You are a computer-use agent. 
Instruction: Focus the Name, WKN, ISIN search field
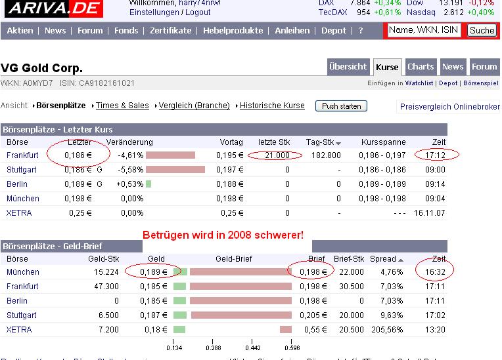(x=424, y=30)
